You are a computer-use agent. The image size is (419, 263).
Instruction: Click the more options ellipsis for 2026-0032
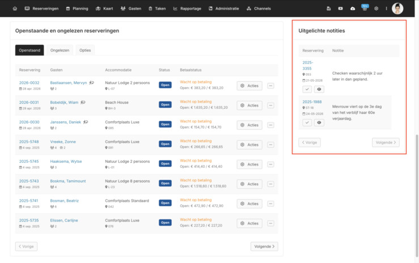tap(270, 86)
